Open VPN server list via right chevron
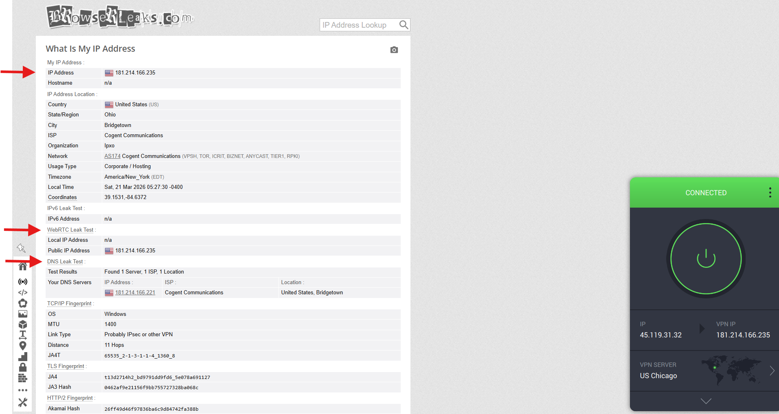Viewport: 779px width, 414px height. (772, 370)
